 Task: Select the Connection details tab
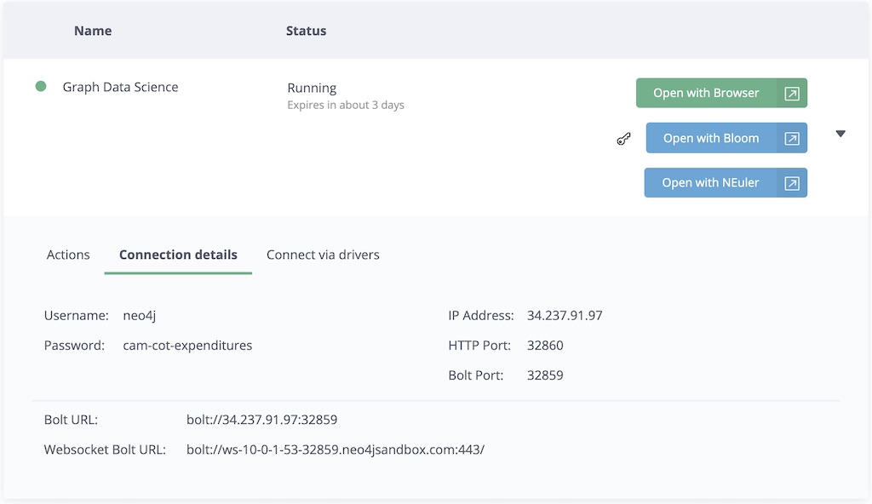point(178,255)
